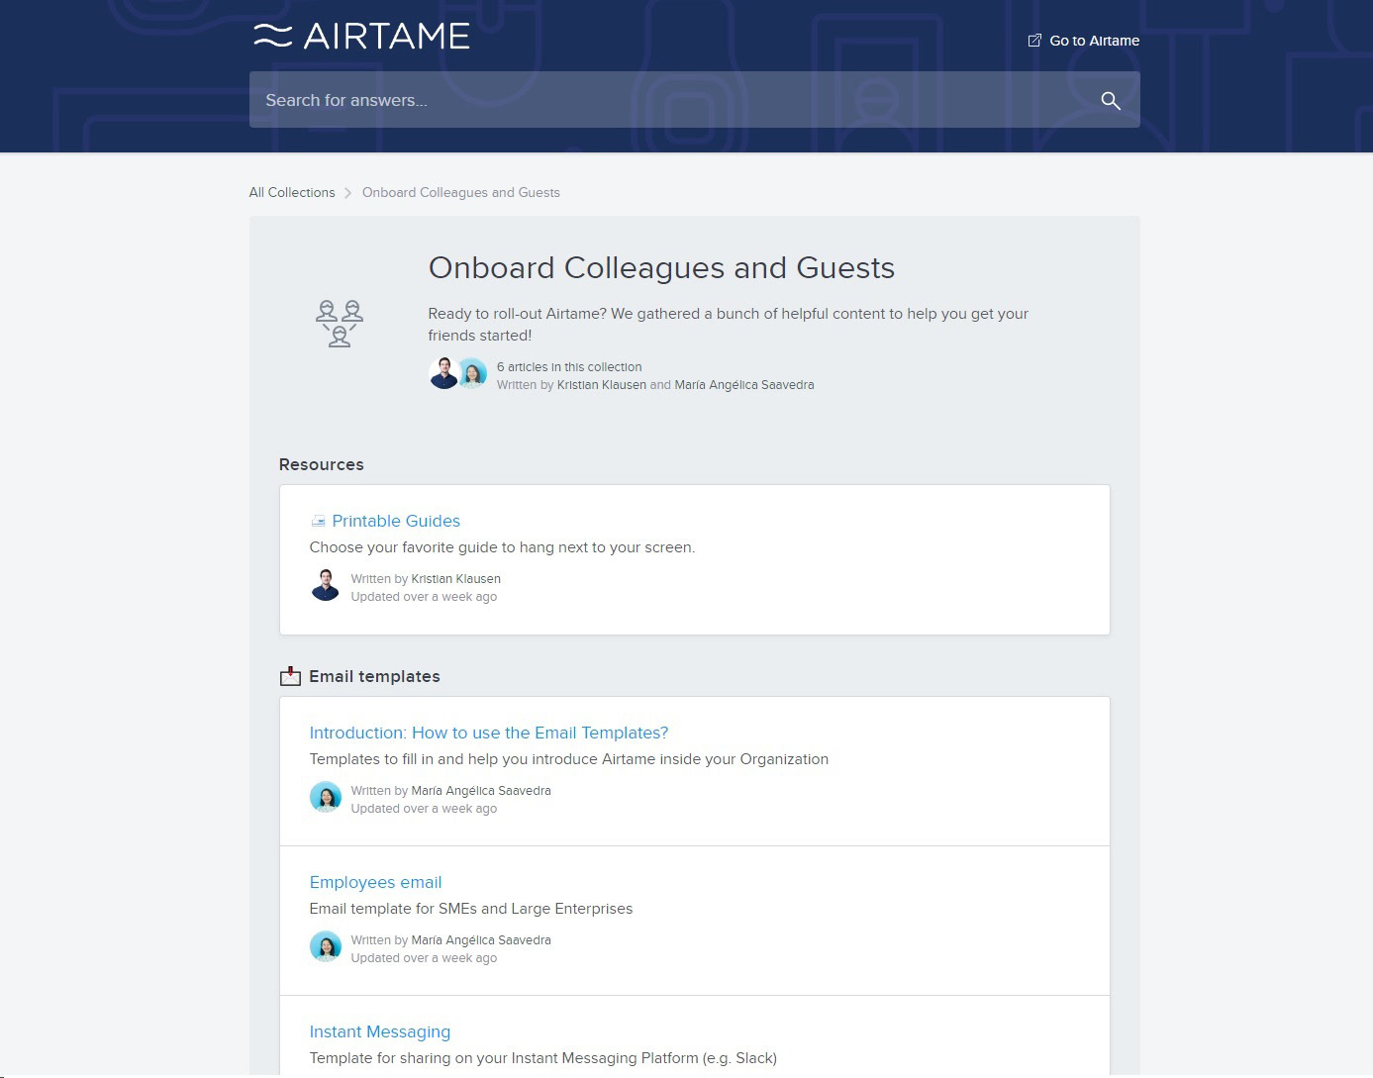Click the Email templates inbox icon
The width and height of the screenshot is (1373, 1078).
pos(290,676)
